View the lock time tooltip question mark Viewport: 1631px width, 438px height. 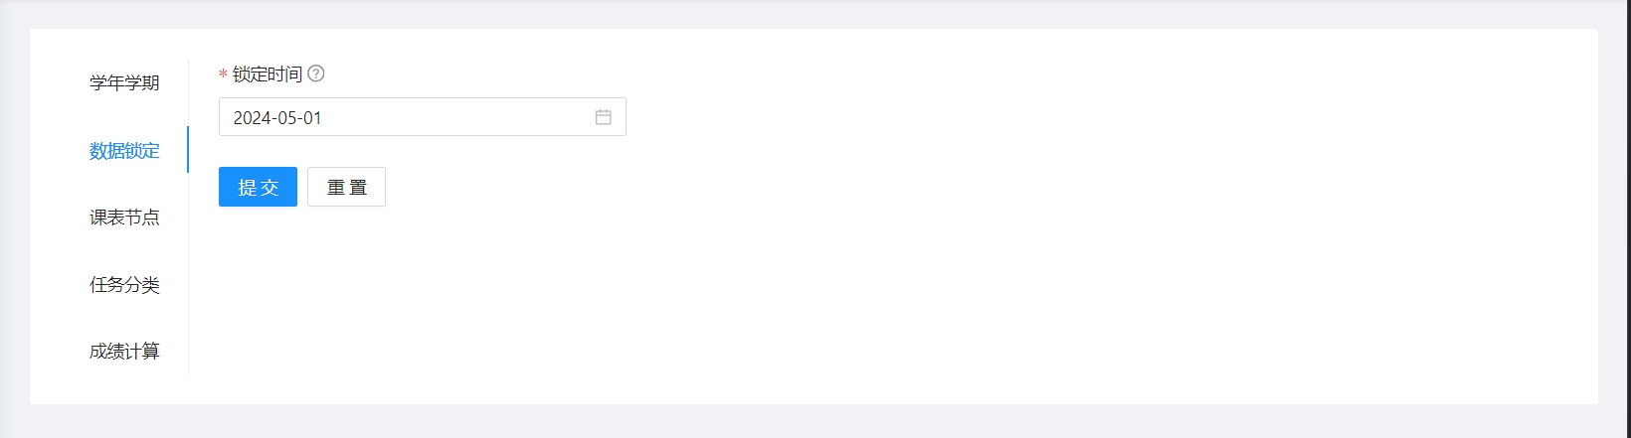[316, 73]
